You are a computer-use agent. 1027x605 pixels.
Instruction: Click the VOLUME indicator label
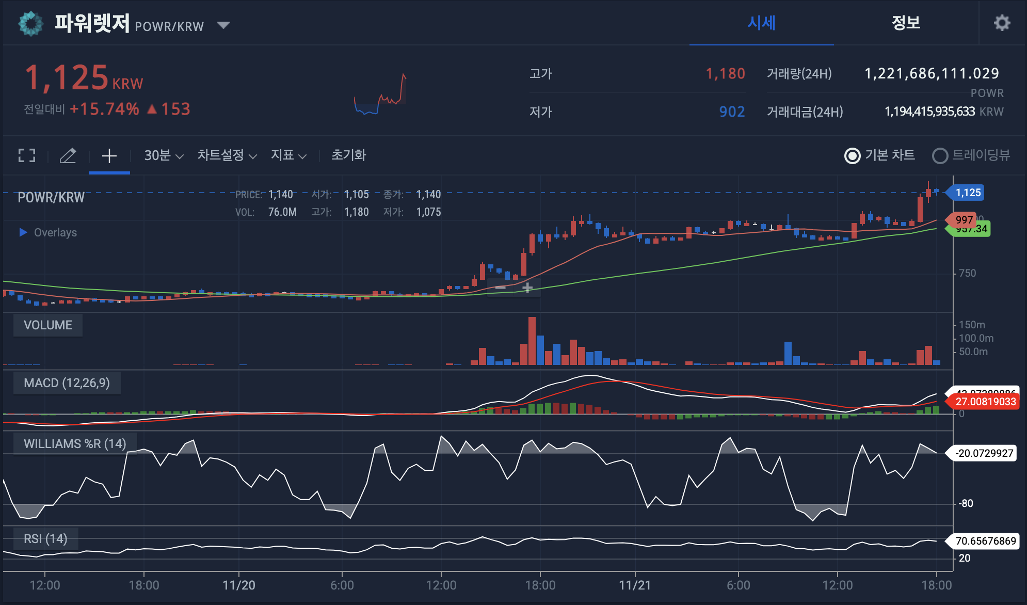click(47, 325)
